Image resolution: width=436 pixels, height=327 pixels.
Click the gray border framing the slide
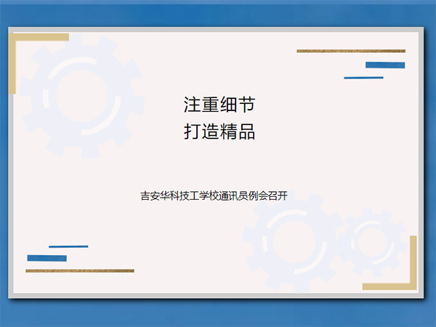tap(218, 296)
